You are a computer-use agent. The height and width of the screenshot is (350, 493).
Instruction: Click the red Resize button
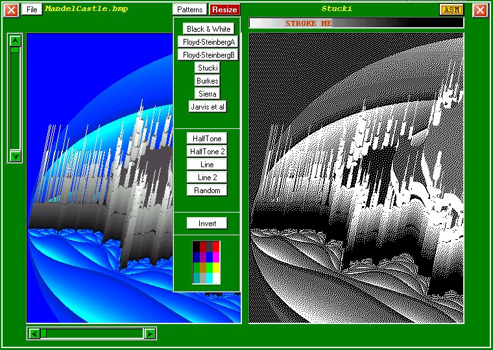[224, 10]
